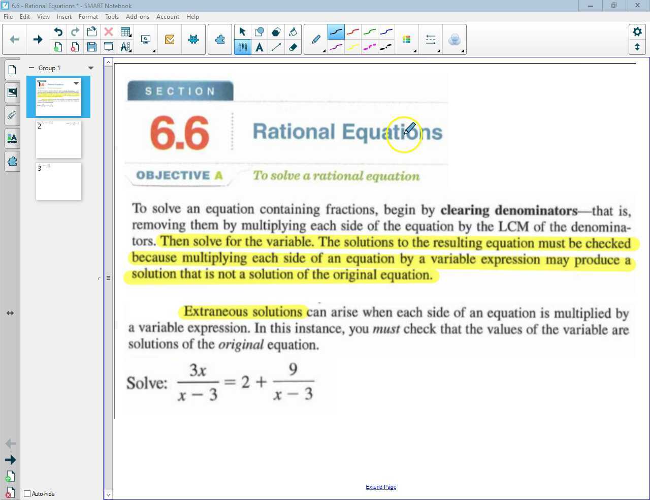Select page 2 thumbnail in the sorter
The width and height of the screenshot is (650, 500).
point(58,139)
